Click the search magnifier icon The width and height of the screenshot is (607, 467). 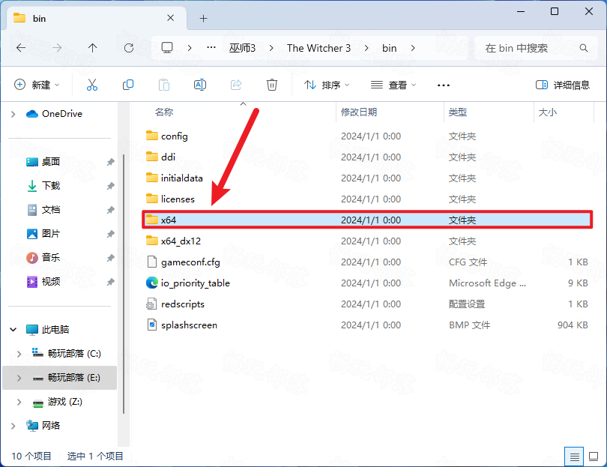click(x=583, y=48)
